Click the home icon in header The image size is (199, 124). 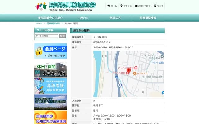click(x=108, y=6)
